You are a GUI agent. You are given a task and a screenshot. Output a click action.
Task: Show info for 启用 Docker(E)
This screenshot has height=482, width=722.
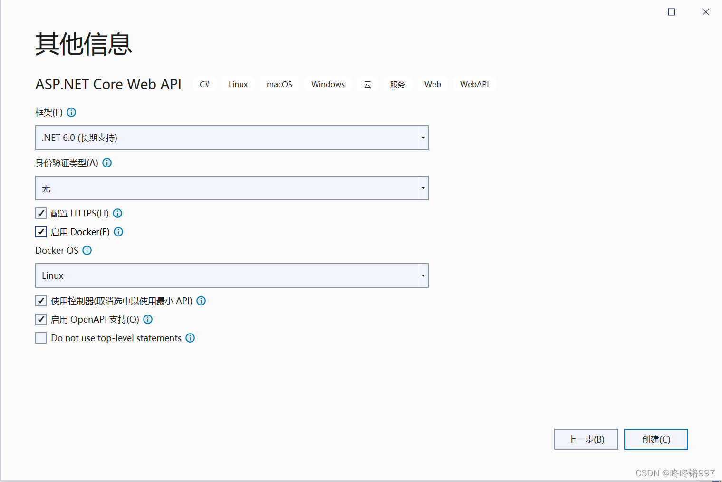[x=118, y=232]
